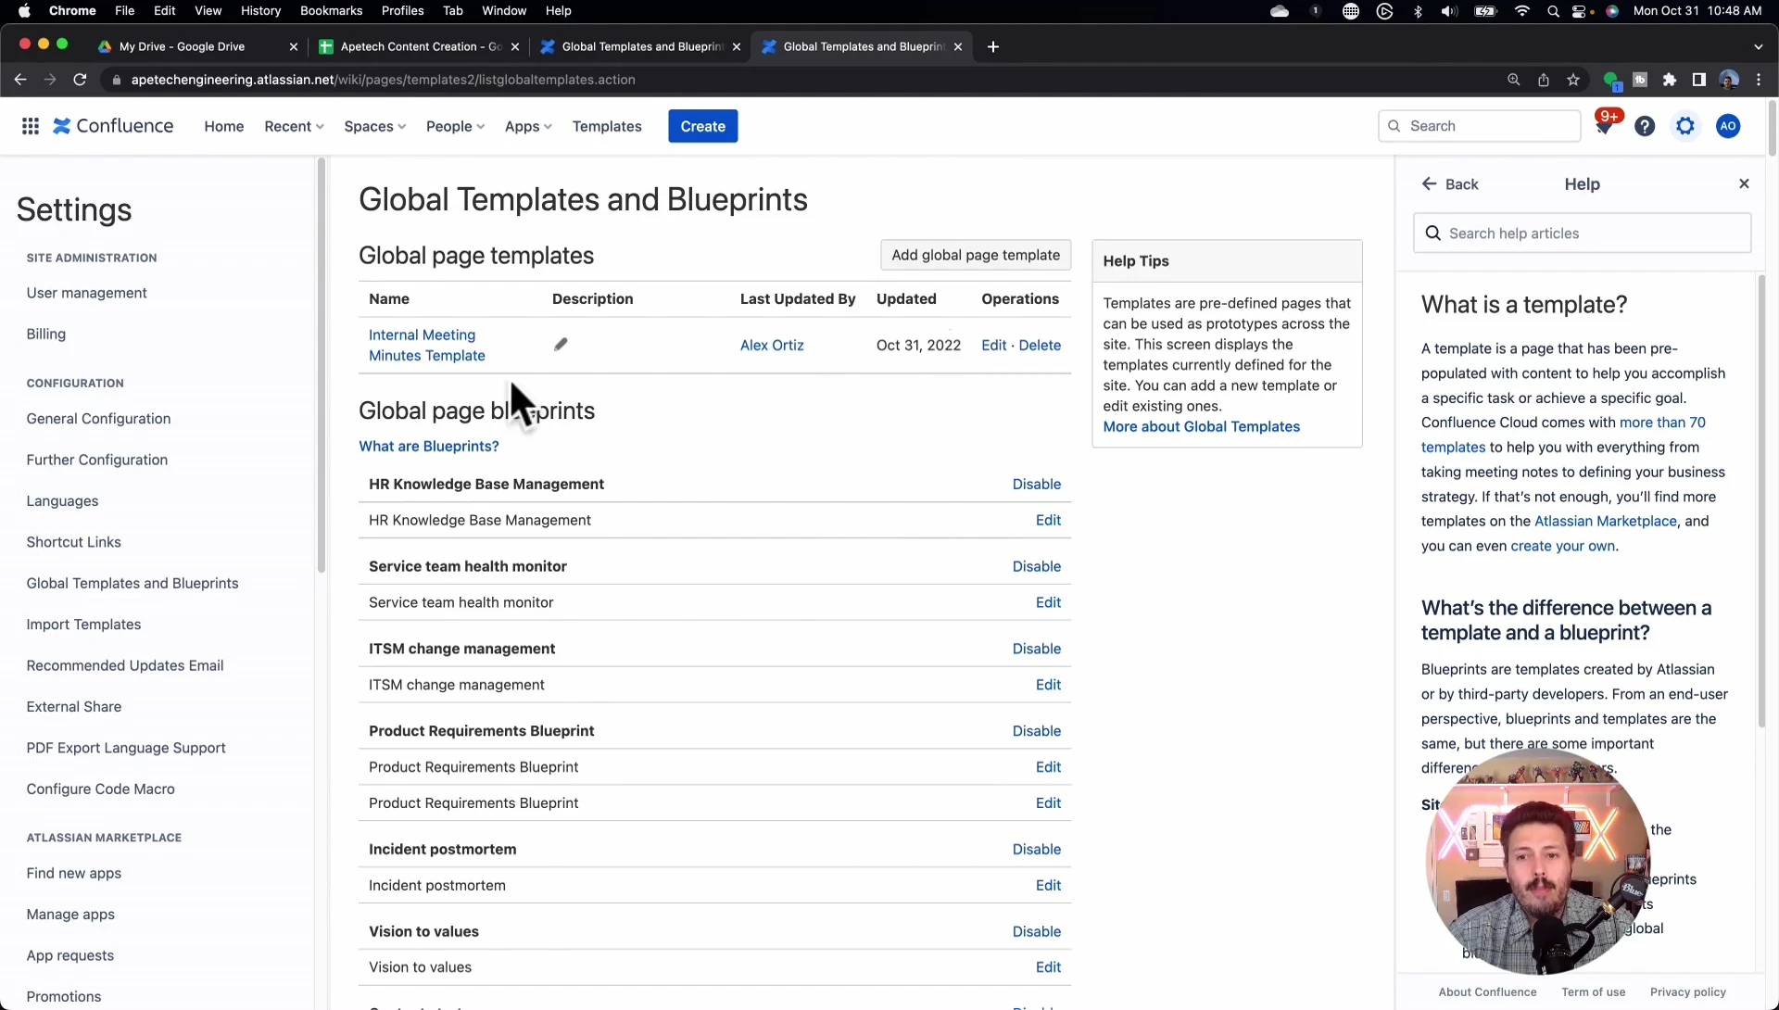Screen dimensions: 1779x1010
Task: Click the browser reload icon
Action: pyautogui.click(x=80, y=80)
